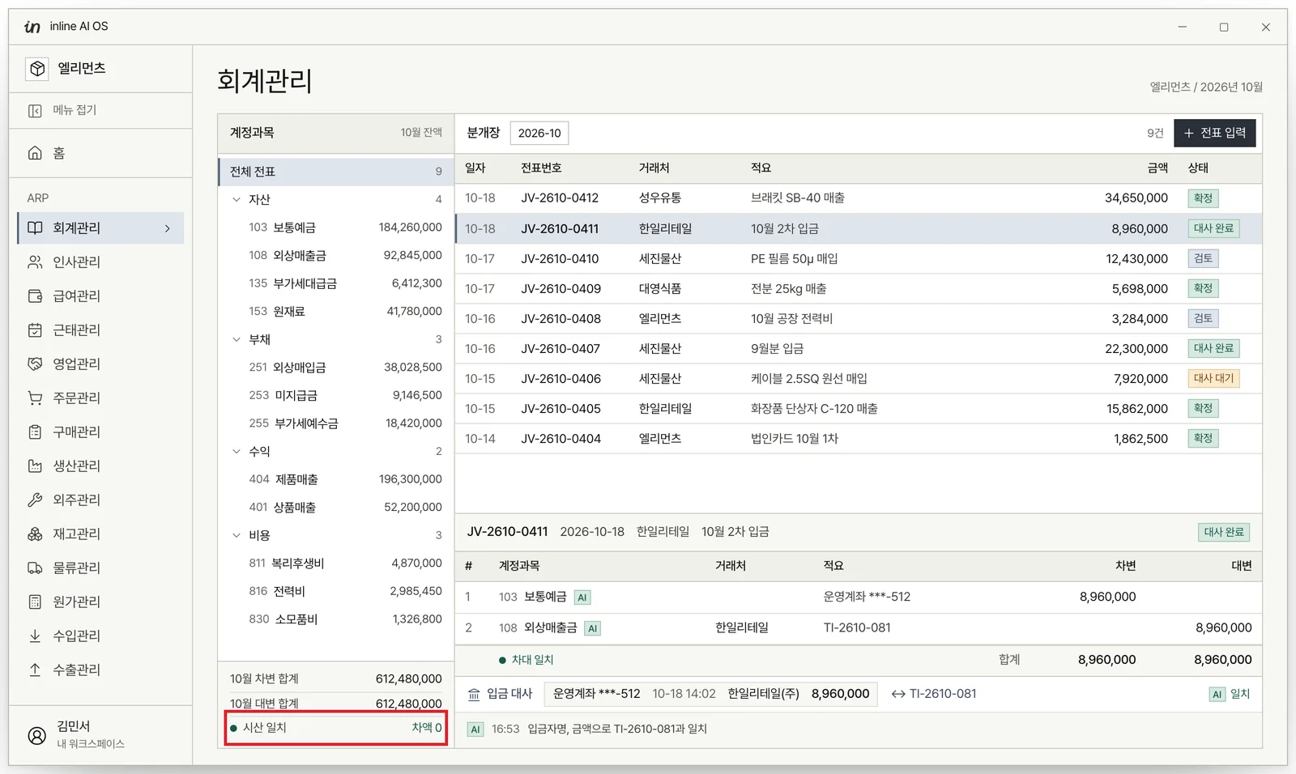Click the AI badge in 16:53 log
Image resolution: width=1296 pixels, height=774 pixels.
[475, 729]
